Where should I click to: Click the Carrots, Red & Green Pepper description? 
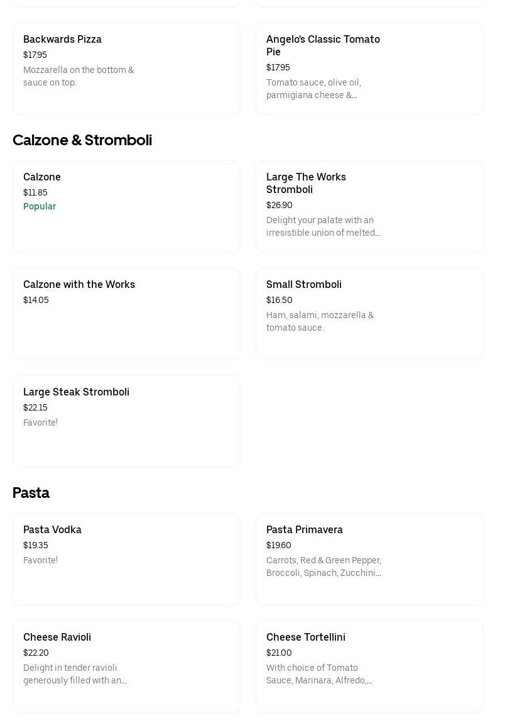[323, 566]
